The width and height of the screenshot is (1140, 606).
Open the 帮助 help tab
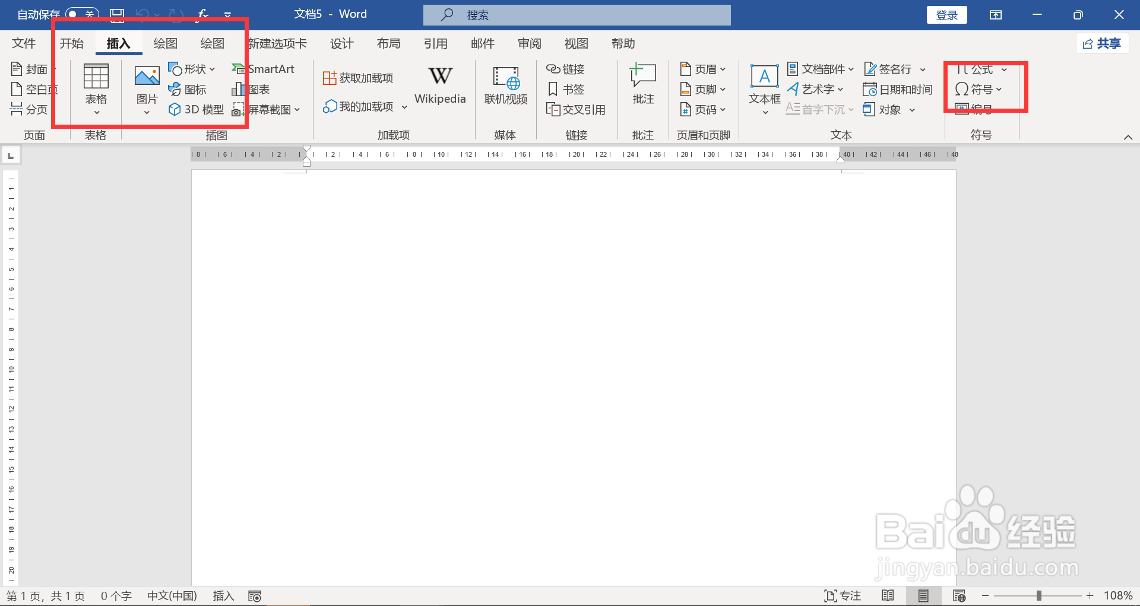pyautogui.click(x=623, y=43)
